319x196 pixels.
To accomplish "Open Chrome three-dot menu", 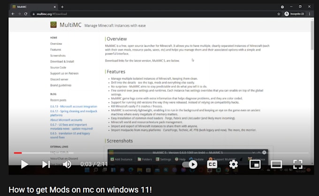I will [310, 14].
